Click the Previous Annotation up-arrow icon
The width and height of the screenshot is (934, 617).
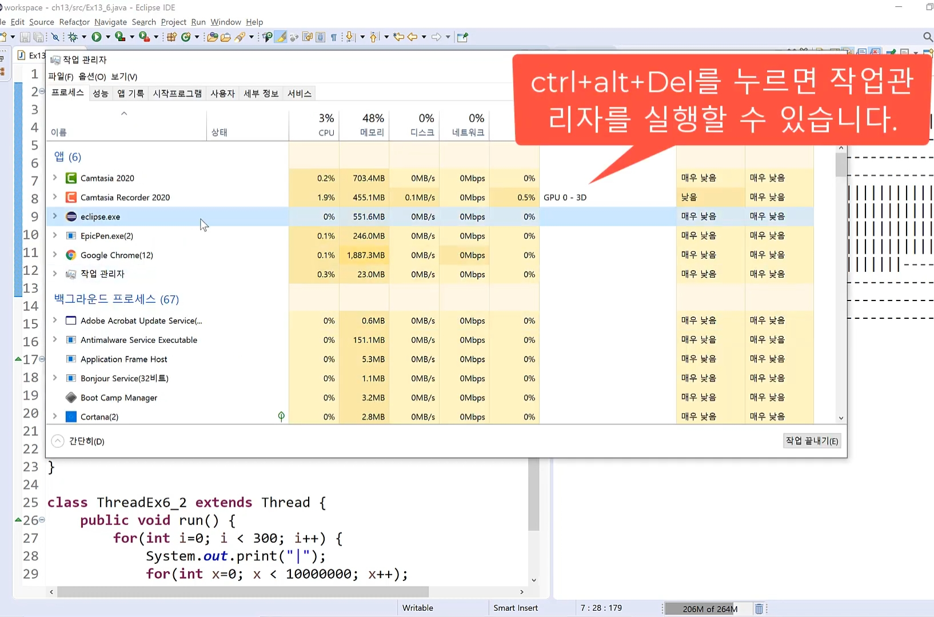[x=374, y=37]
